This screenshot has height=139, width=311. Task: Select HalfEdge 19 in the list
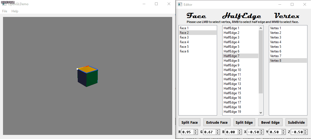point(241,112)
